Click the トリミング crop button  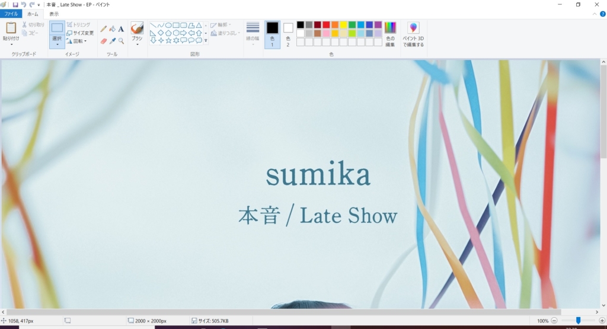point(79,25)
